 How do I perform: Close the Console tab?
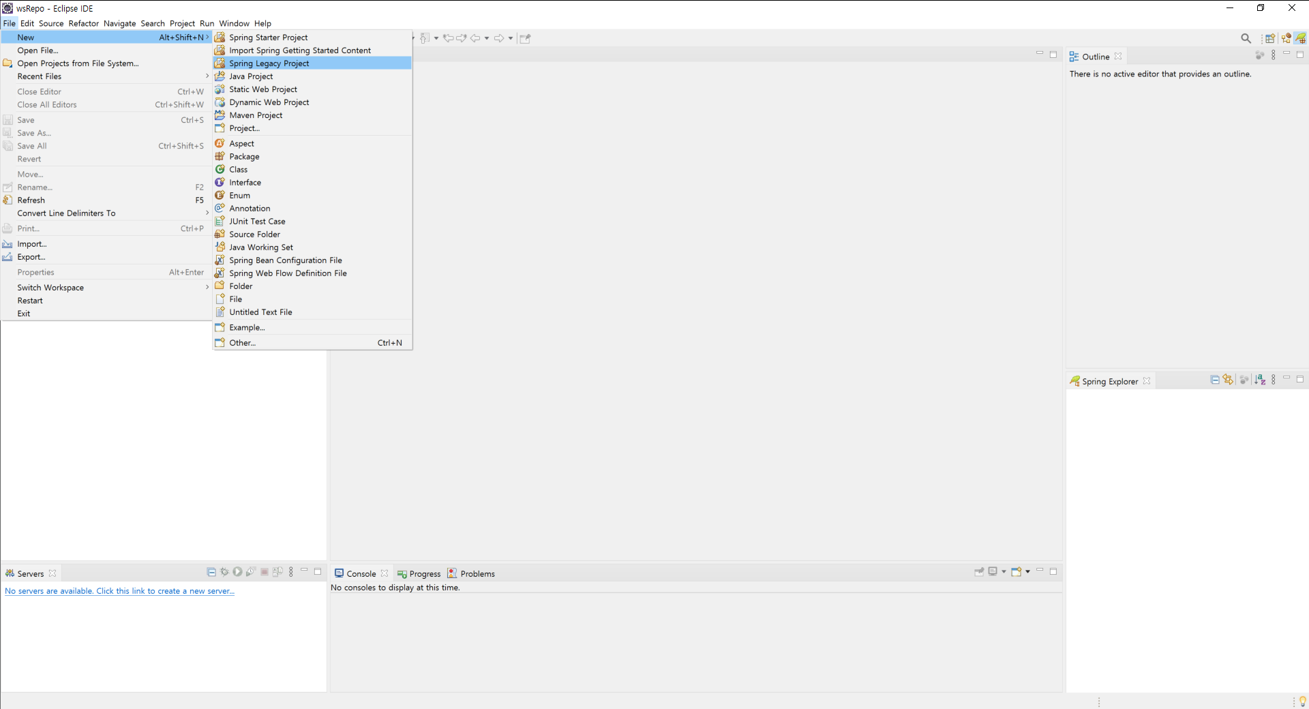point(385,573)
